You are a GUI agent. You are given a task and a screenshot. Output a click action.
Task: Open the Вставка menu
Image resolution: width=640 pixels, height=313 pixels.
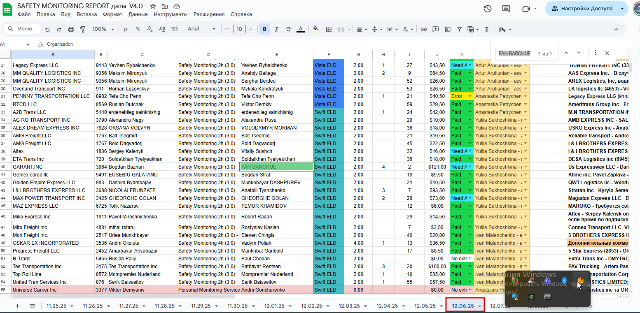point(86,14)
